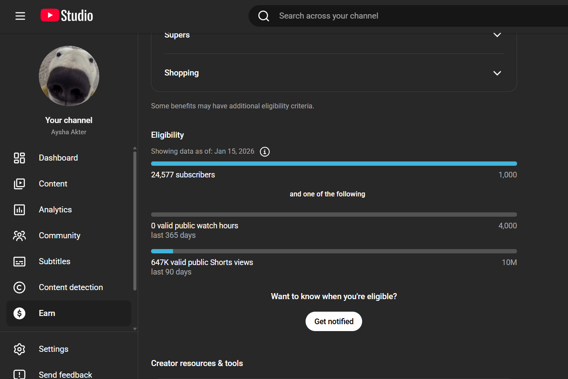Click the Get notified button
The height and width of the screenshot is (379, 568).
(x=334, y=322)
